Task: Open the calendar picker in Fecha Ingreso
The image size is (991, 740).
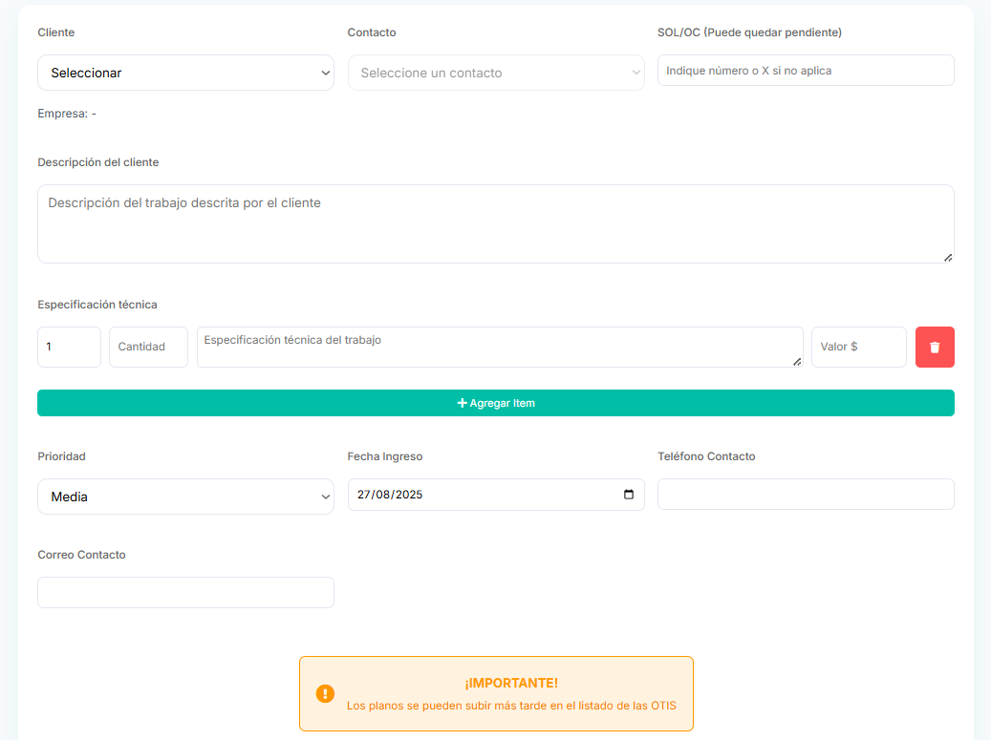Action: [x=628, y=495]
